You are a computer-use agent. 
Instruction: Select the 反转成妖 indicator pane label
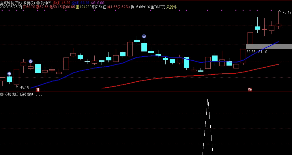click(11, 94)
